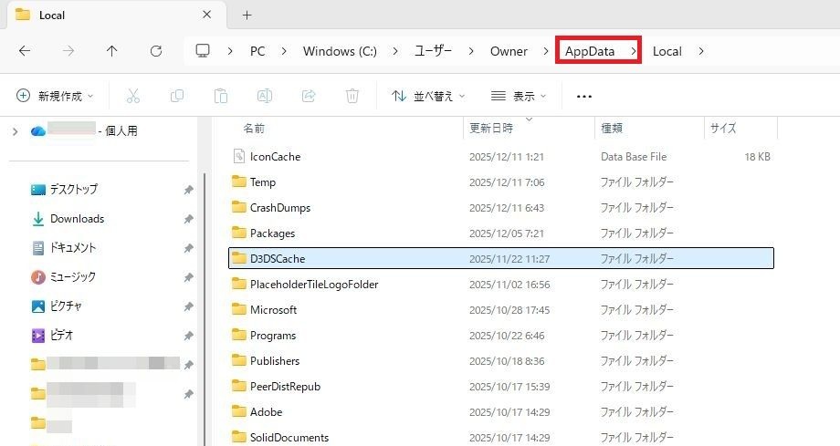
Task: Click the Share icon in toolbar
Action: click(309, 96)
